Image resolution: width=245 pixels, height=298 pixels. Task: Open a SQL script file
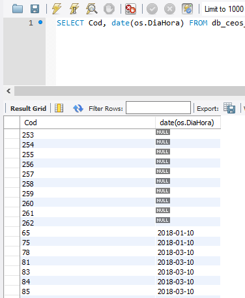tap(18, 9)
